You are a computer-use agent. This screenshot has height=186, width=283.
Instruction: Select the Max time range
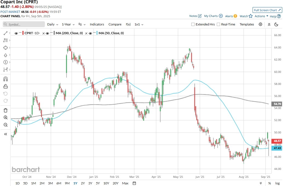pyautogui.click(x=125, y=183)
